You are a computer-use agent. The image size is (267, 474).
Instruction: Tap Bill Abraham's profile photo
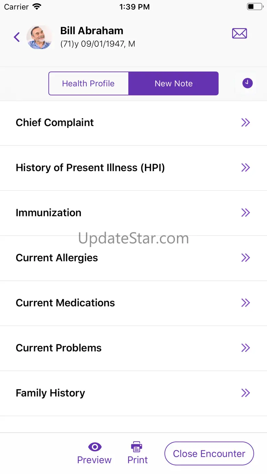39,37
